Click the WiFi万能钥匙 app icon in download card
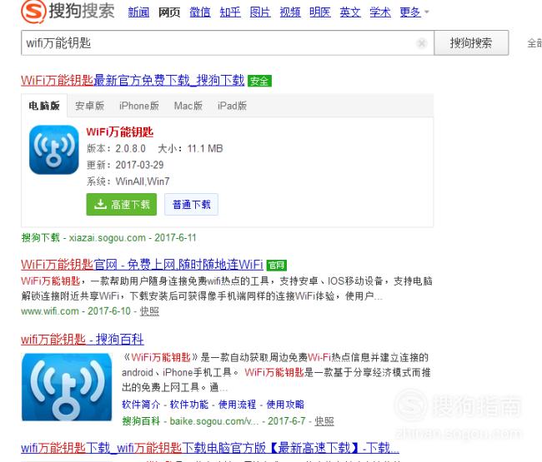 (54, 150)
